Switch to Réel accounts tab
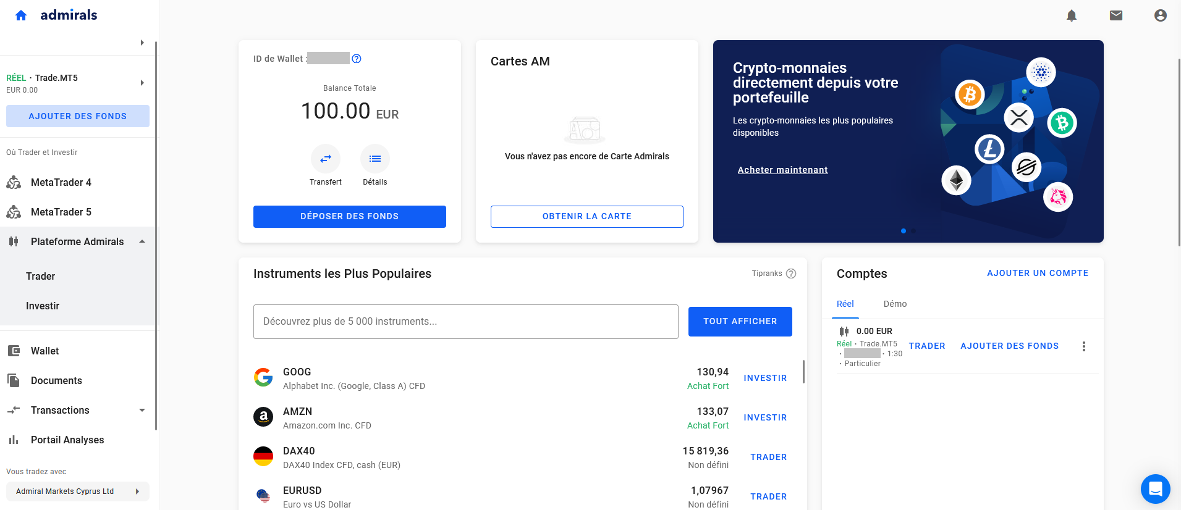The width and height of the screenshot is (1181, 510). (x=845, y=304)
